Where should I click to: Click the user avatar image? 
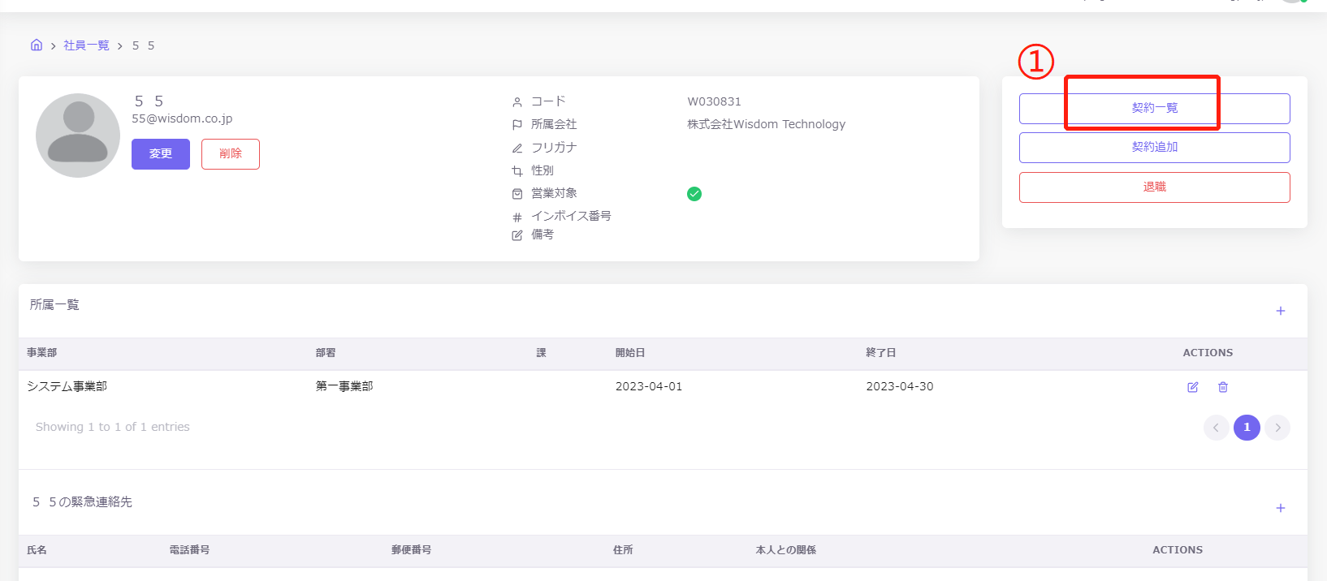pyautogui.click(x=78, y=136)
